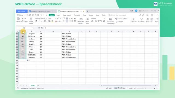
Task: Select the Sheet1 sheet tab
Action: coord(33,85)
